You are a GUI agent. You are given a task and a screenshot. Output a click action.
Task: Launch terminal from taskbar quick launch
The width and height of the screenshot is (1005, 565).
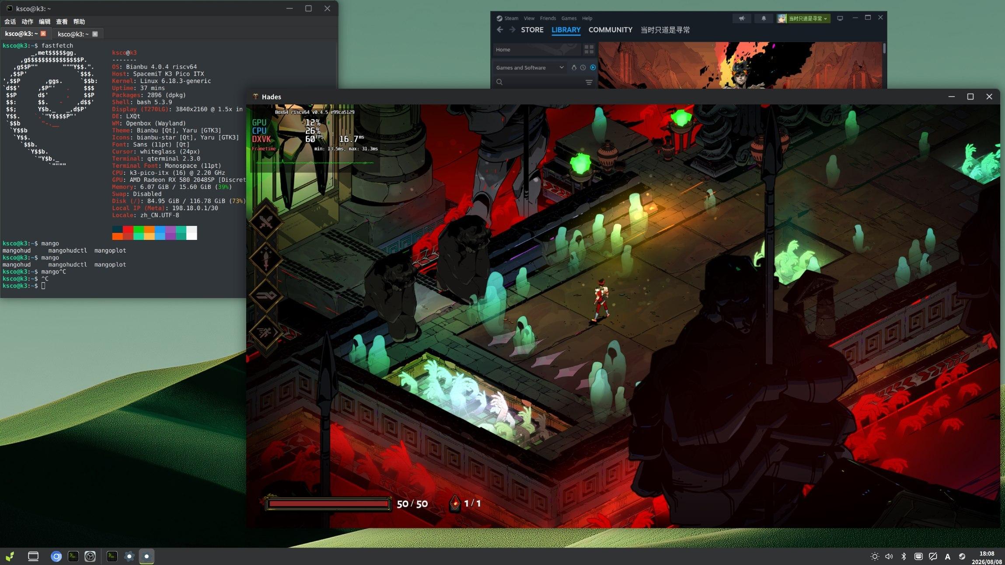73,556
